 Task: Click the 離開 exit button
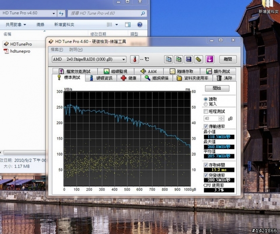pos(228,59)
